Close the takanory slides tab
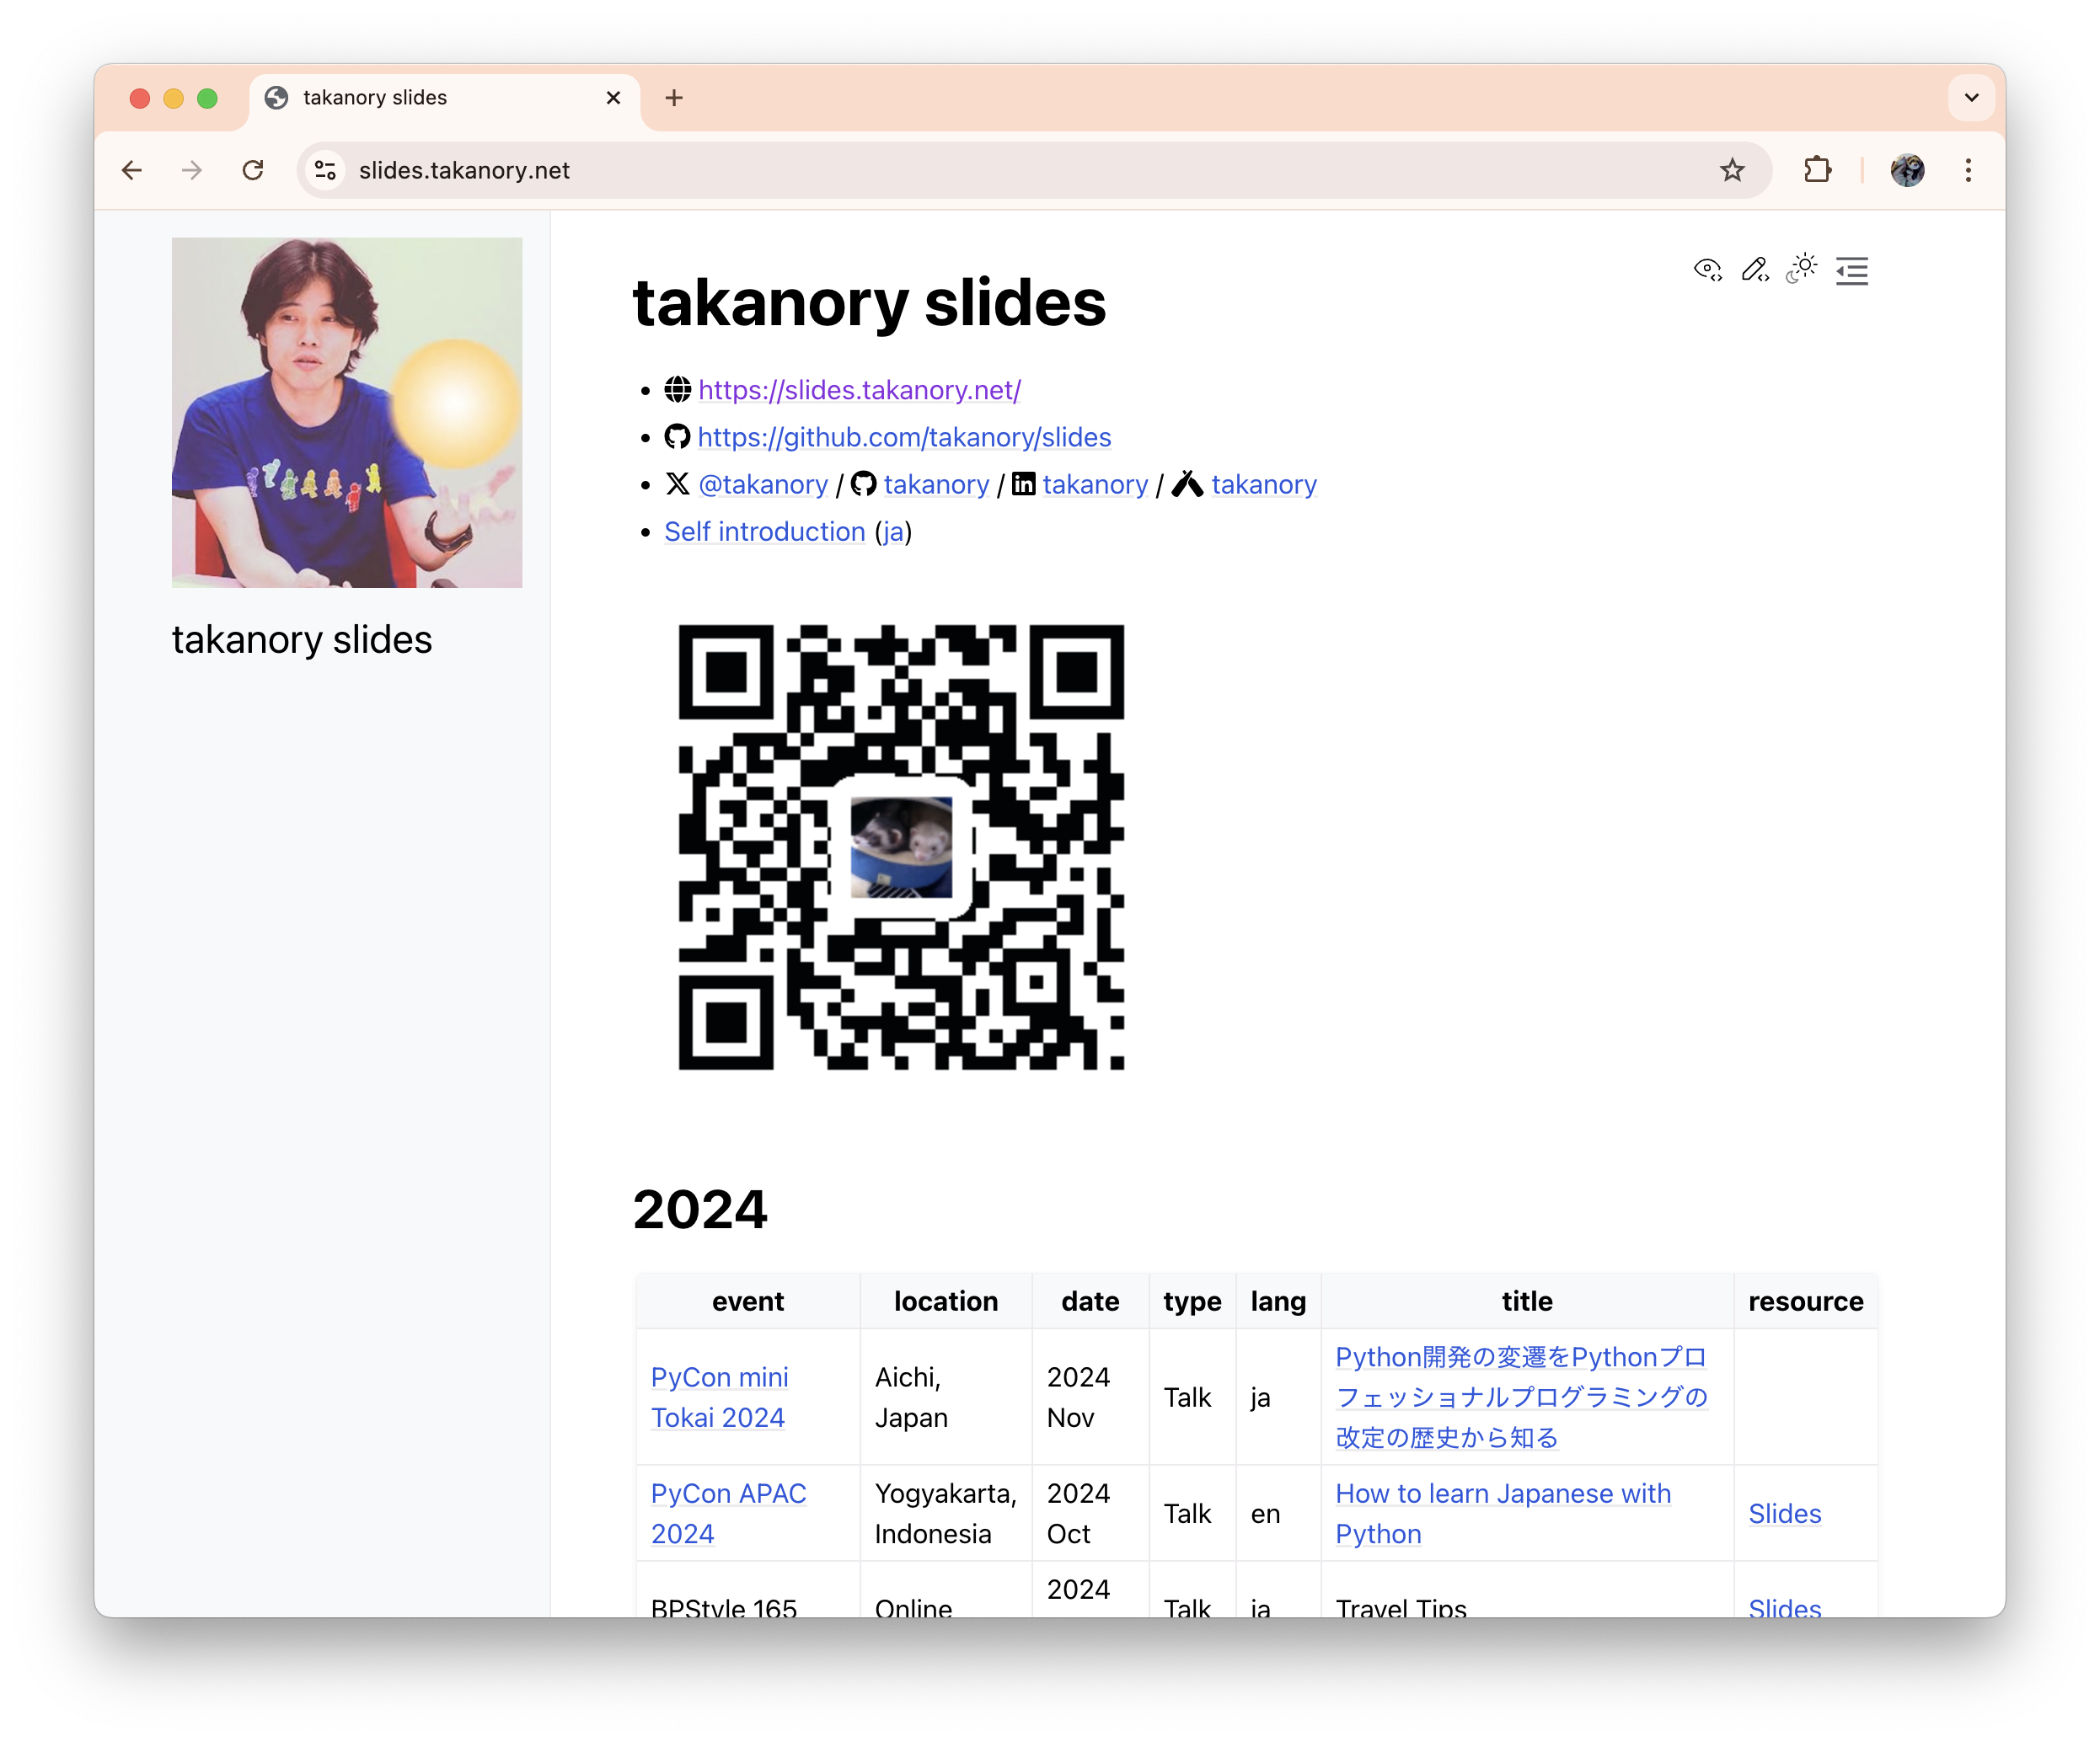The height and width of the screenshot is (1742, 2100). point(613,98)
